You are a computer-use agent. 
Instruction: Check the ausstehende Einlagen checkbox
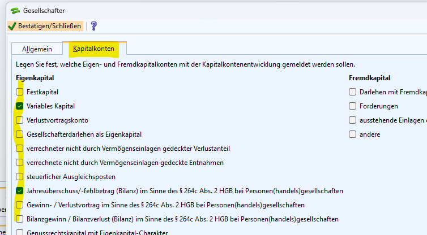click(x=353, y=120)
